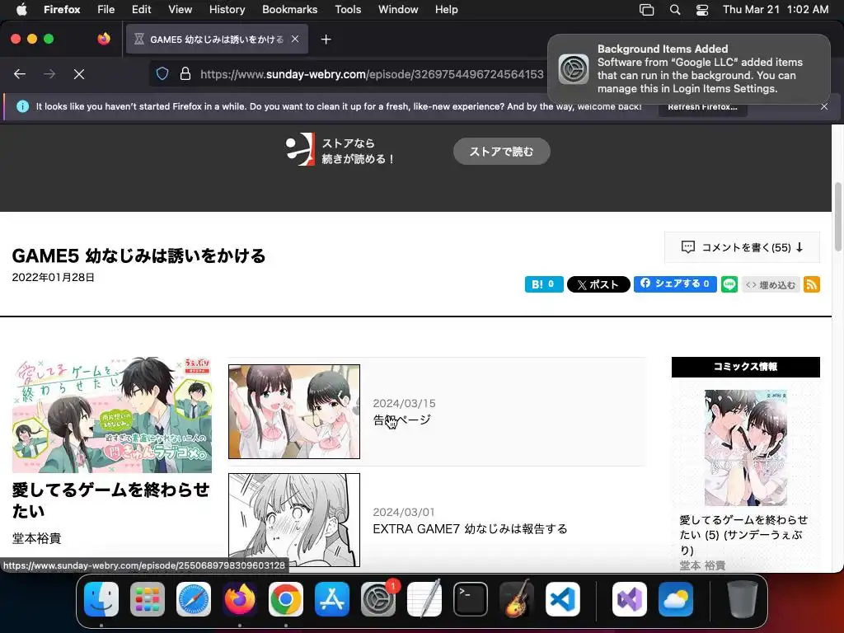
Task: Click the author name 堂本裕貴
Action: click(x=36, y=538)
